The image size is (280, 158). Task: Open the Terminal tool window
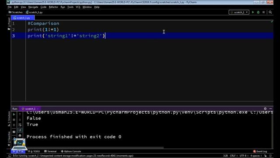click(x=50, y=151)
